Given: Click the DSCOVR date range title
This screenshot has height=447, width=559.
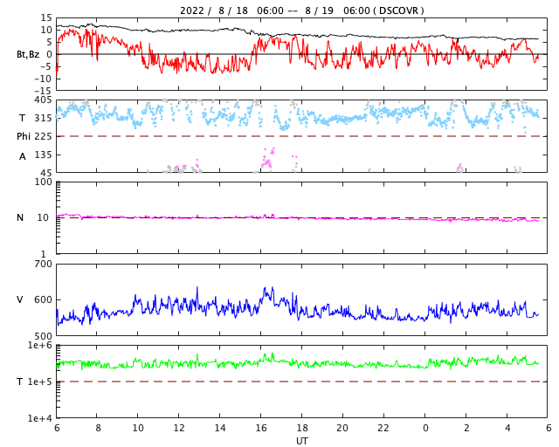Looking at the screenshot, I should point(302,10).
